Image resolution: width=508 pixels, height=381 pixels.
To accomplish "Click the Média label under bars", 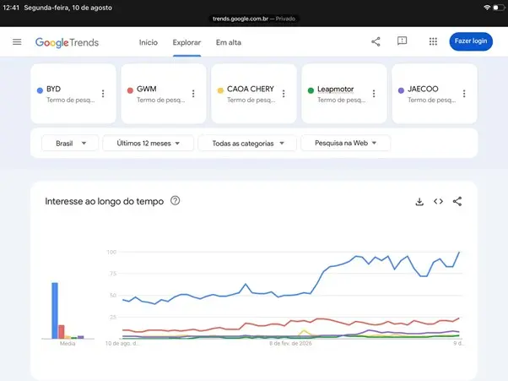I will tap(68, 343).
